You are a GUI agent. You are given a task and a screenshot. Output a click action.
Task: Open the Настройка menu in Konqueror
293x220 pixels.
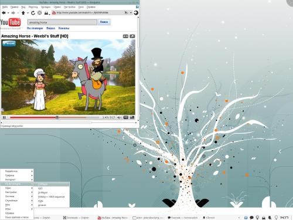[x=70, y=7]
